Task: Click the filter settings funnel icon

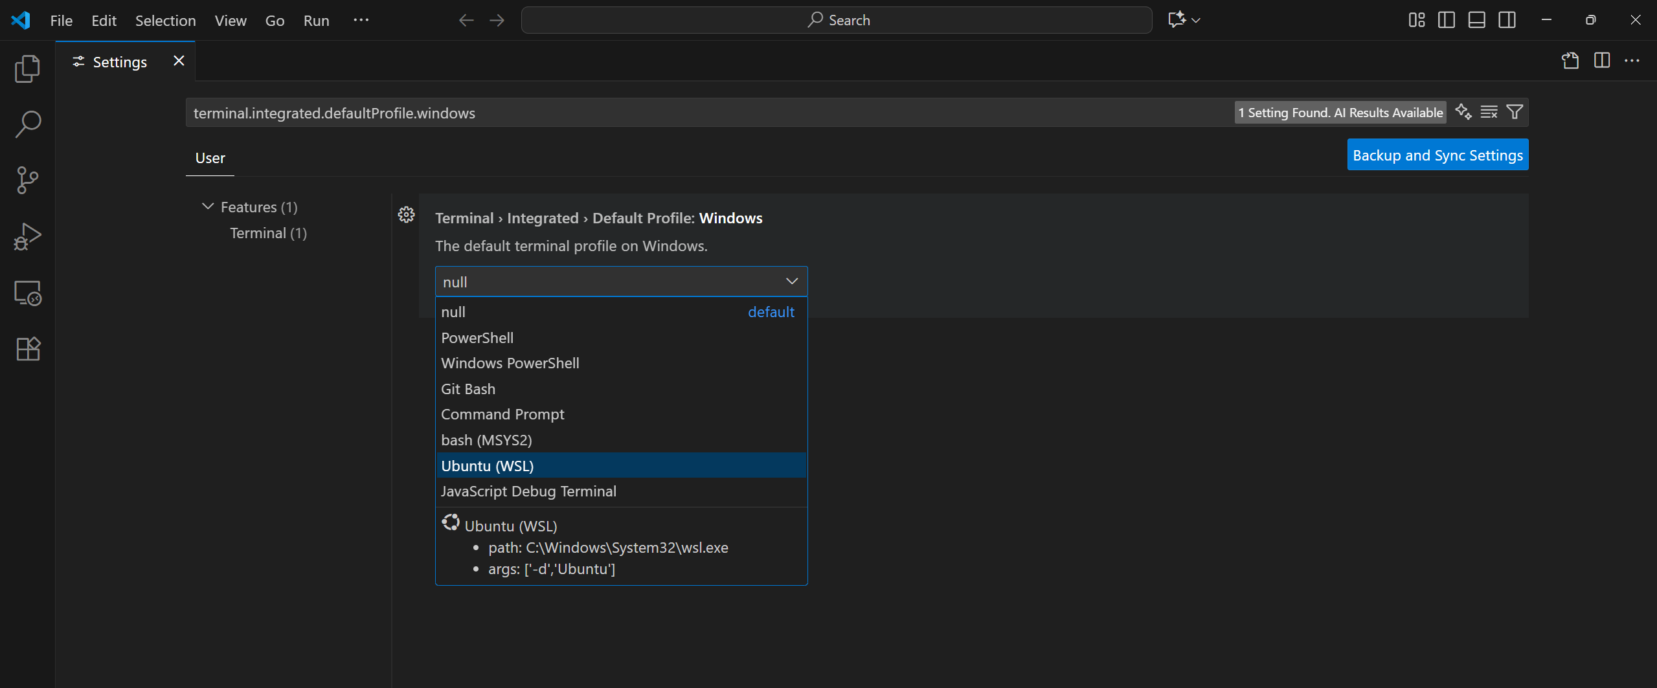Action: click(x=1515, y=113)
